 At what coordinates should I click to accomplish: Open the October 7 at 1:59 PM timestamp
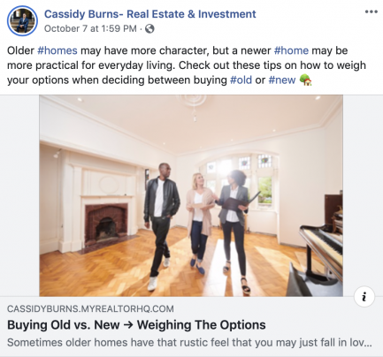click(90, 29)
